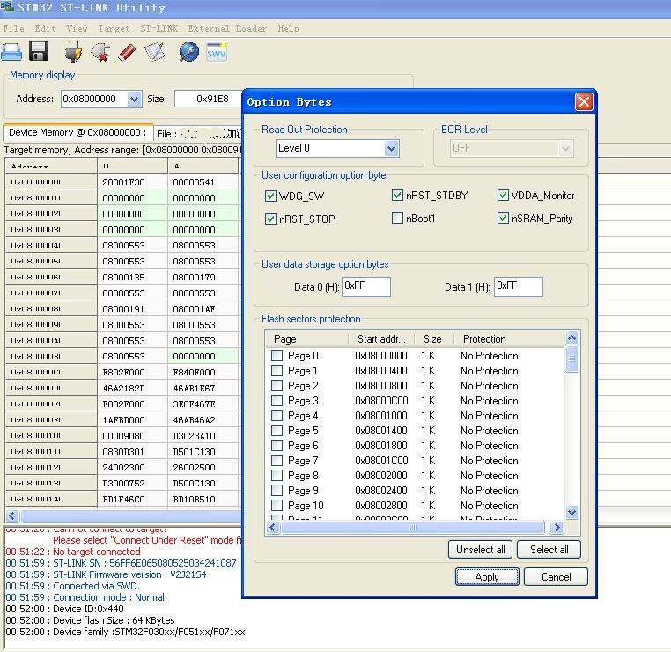The width and height of the screenshot is (671, 652).
Task: Switch to the File tab
Action: pyautogui.click(x=197, y=134)
